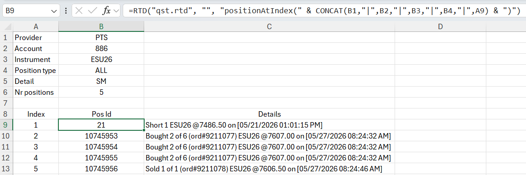Click cell with account number 886
Viewport: 526px width, 175px height.
point(101,48)
